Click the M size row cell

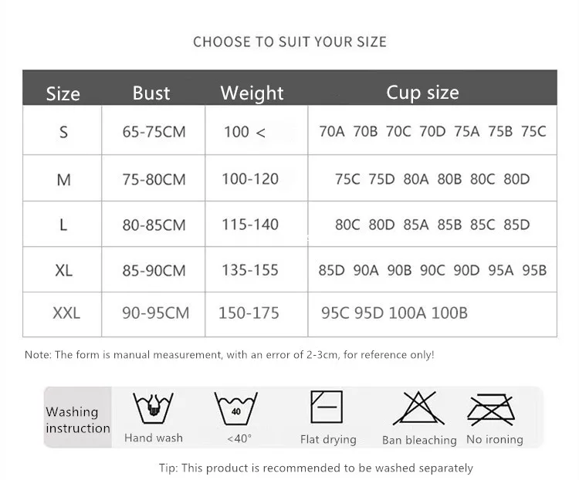[63, 179]
